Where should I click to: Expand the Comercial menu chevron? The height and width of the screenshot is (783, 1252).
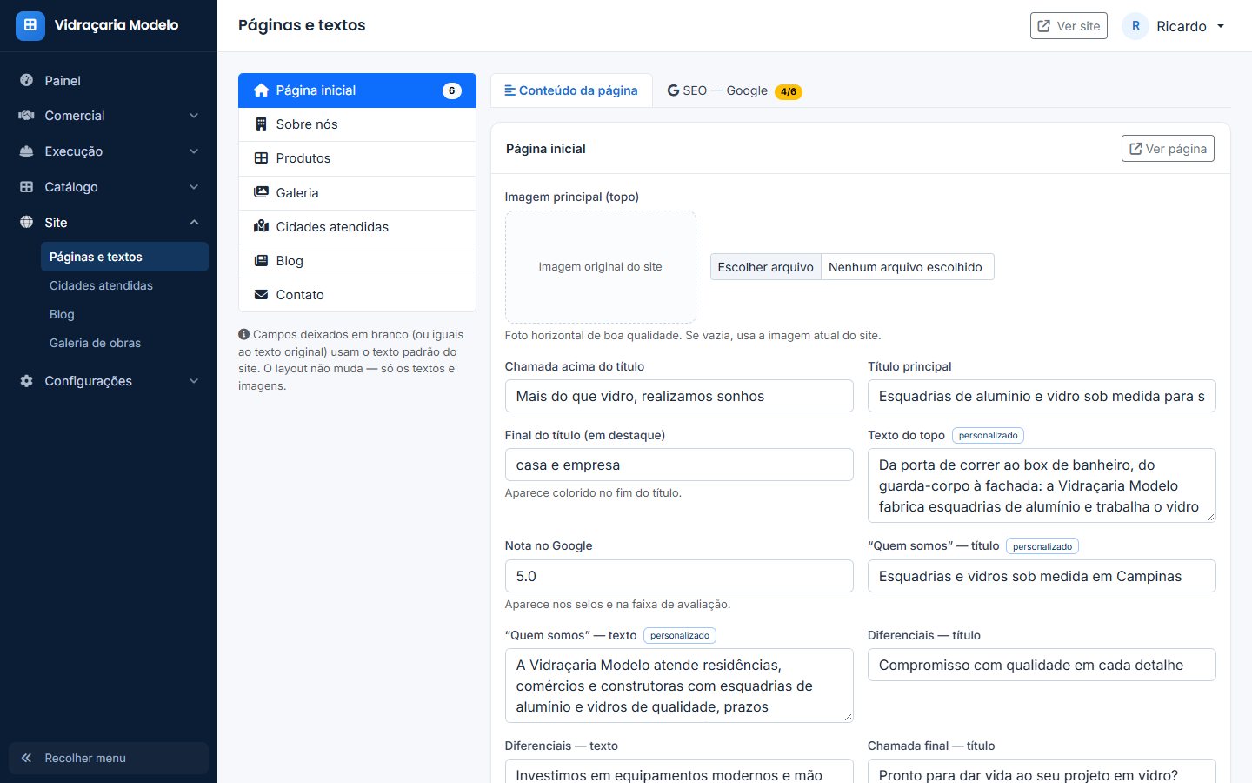(194, 116)
